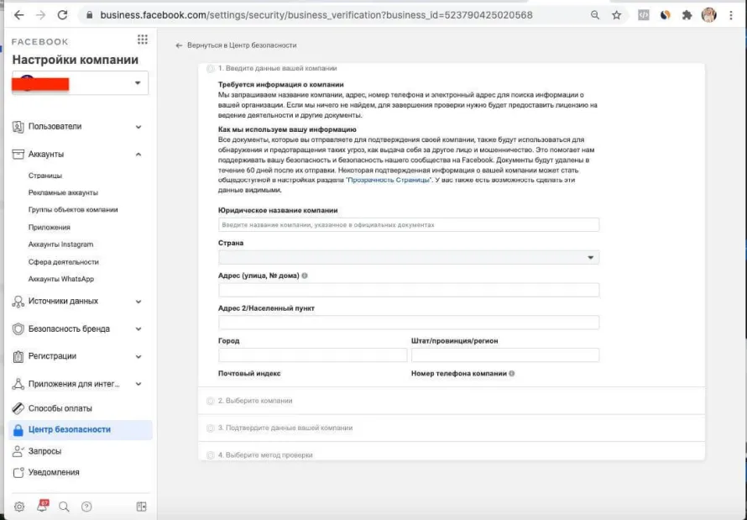Open notifications bell with red badge

click(x=43, y=506)
